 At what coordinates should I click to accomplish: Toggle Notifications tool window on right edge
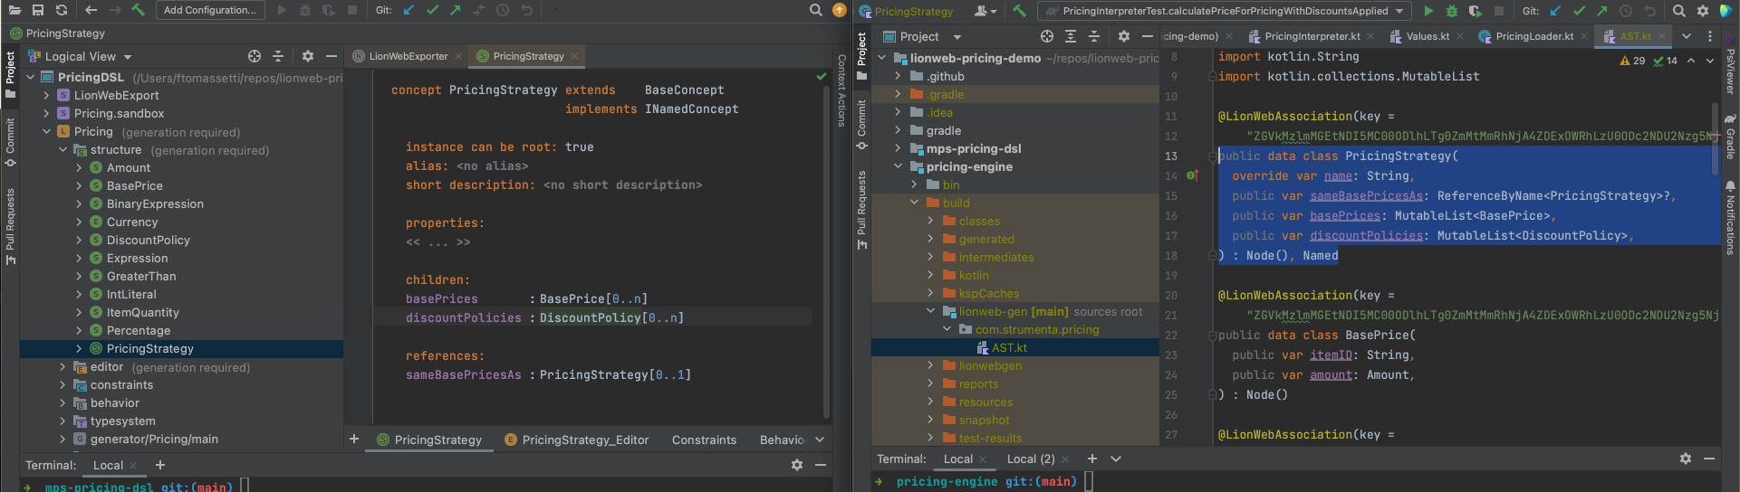click(x=1729, y=217)
